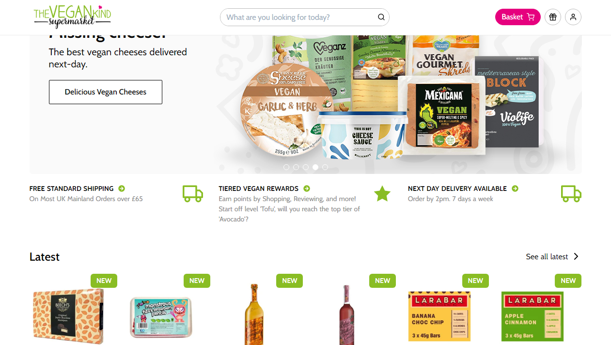Open the gift icon in header
611x345 pixels.
(553, 17)
